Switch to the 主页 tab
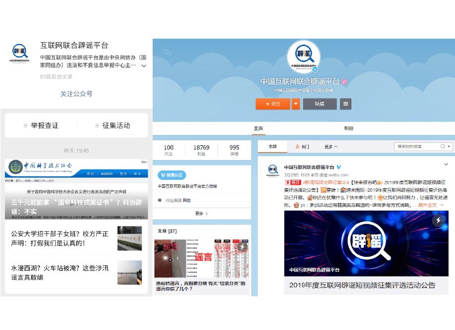This screenshot has height=330, width=455. (x=258, y=128)
